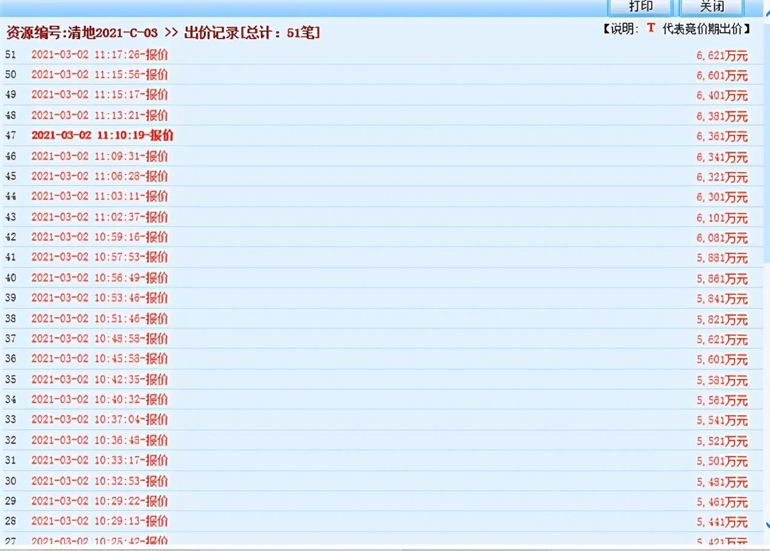Screen dimensions: 770x551
Task: Select bid row 45 at 11:06:28
Action: (x=383, y=176)
